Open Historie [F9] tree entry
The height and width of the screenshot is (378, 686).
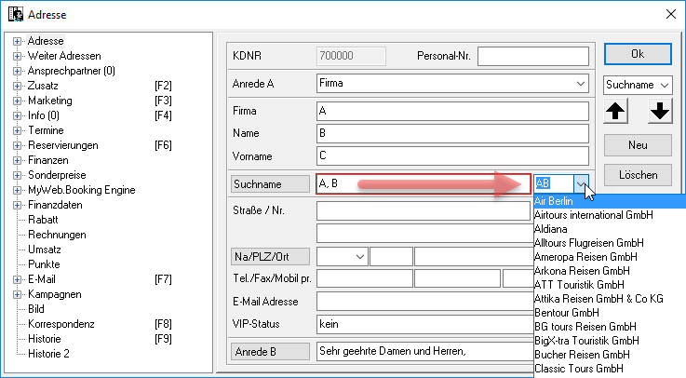point(44,339)
